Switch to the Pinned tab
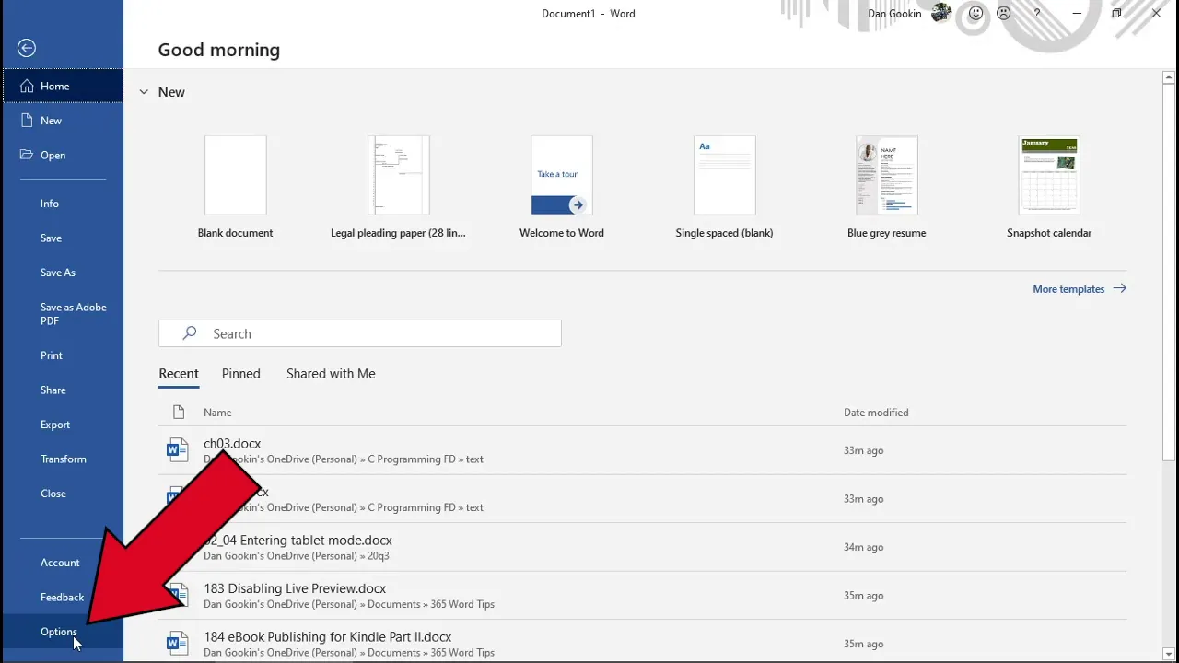This screenshot has height=663, width=1179. tap(241, 374)
